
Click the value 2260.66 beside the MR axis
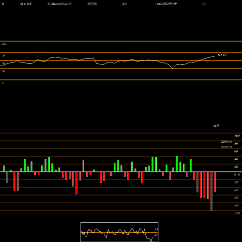[x=227, y=142]
